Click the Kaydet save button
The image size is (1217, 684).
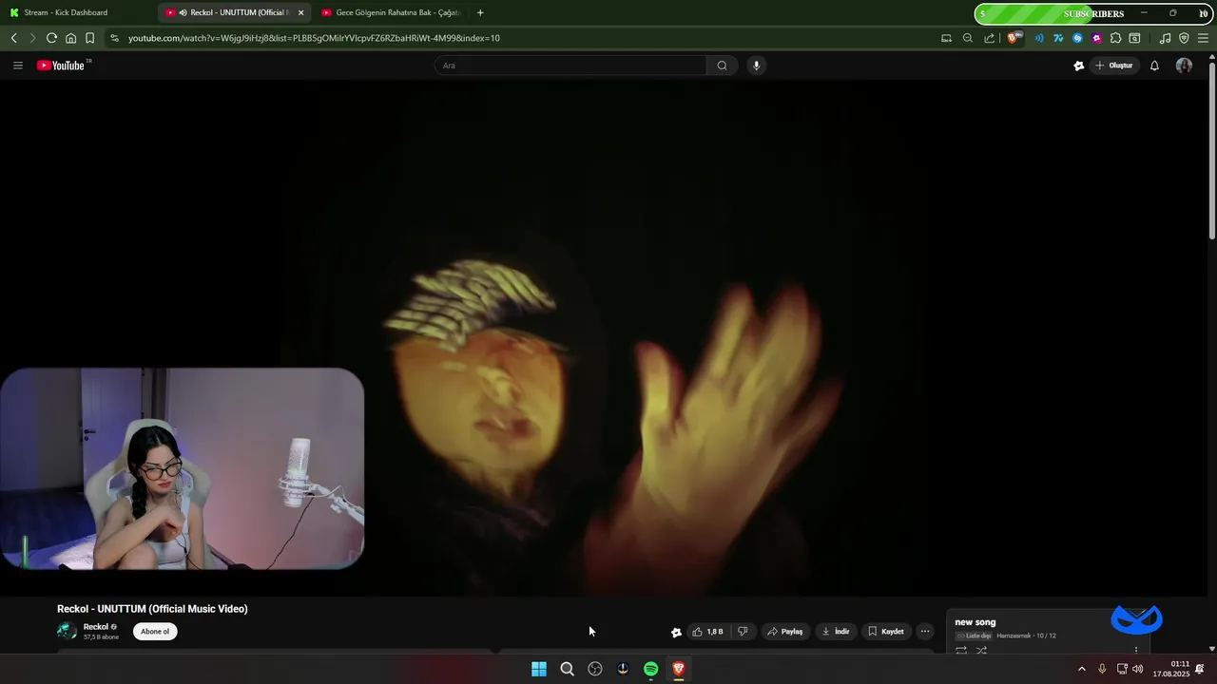click(886, 632)
